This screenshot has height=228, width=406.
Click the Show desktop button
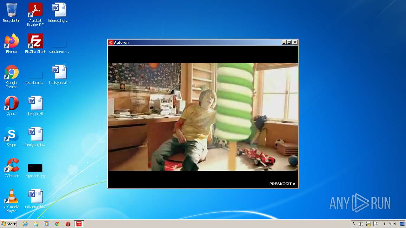pos(402,224)
